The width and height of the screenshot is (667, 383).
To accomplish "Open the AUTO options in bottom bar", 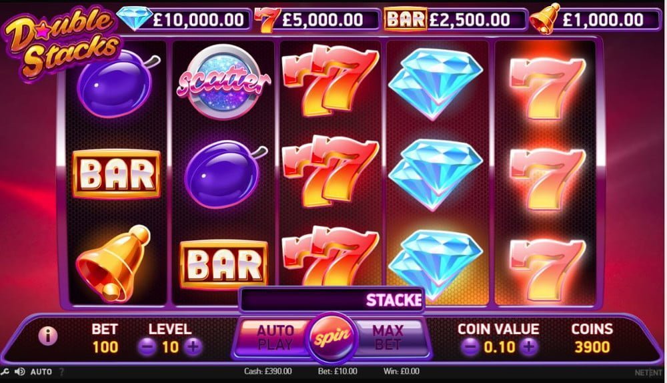I will coord(41,372).
